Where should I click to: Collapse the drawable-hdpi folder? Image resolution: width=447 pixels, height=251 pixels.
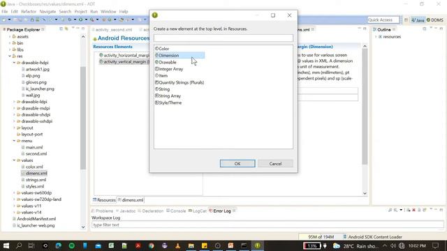tap(14, 63)
